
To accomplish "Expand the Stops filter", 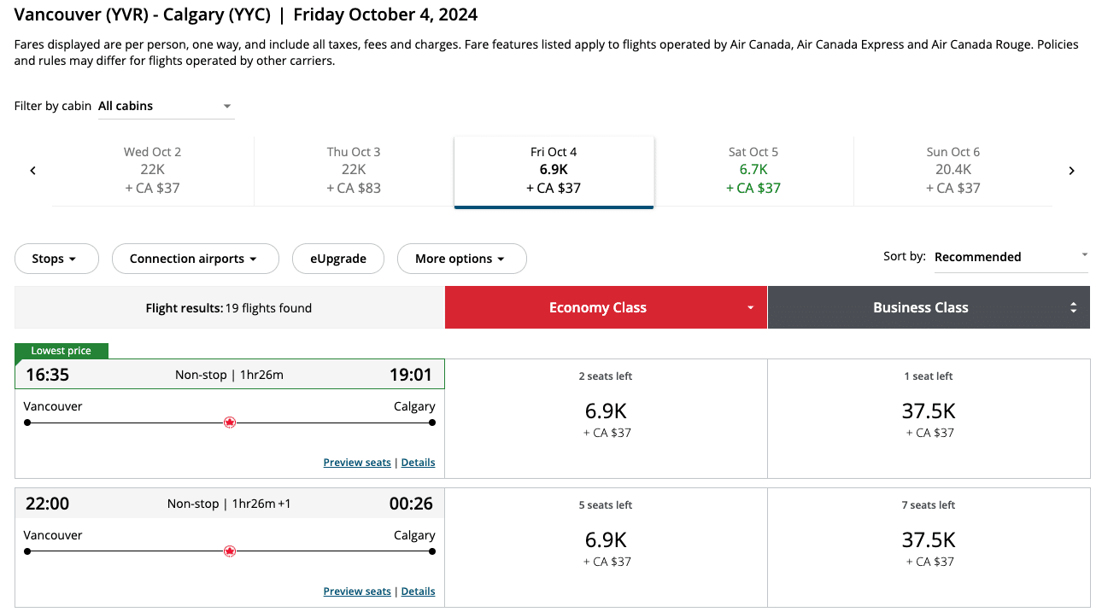I will click(x=56, y=259).
